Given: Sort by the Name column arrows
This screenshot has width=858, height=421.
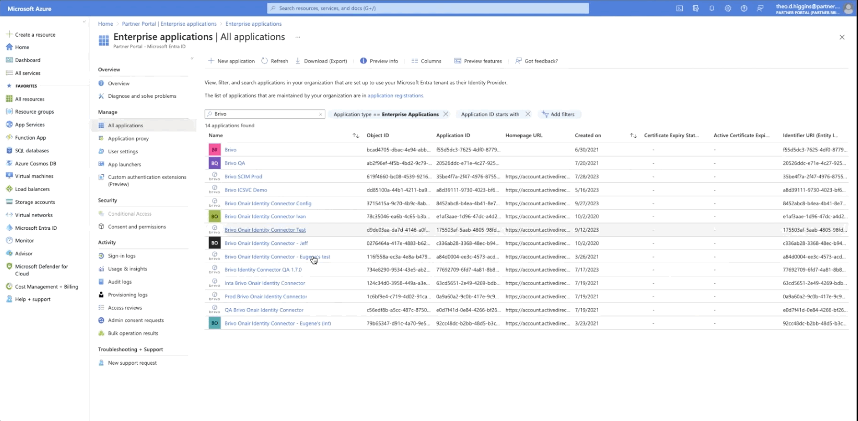Looking at the screenshot, I should 356,136.
